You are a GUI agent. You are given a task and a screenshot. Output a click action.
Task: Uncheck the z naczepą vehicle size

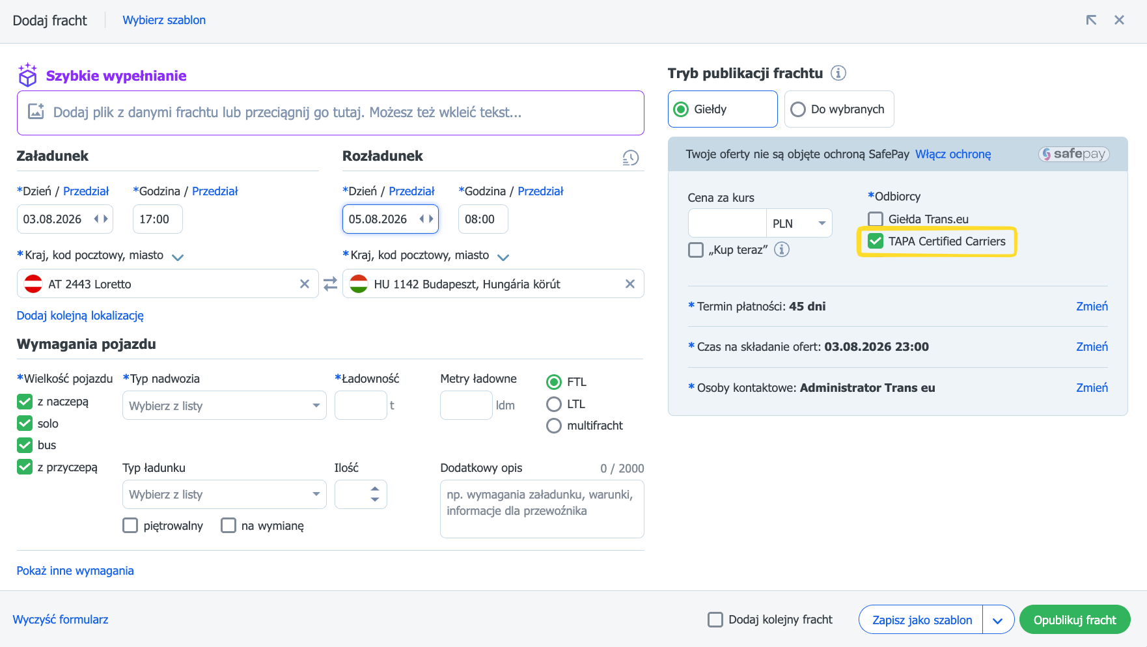tap(25, 402)
